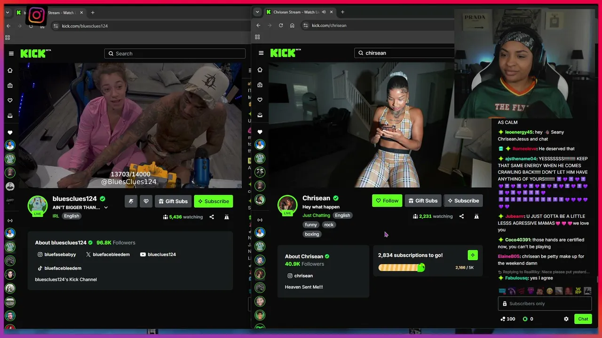This screenshot has width=602, height=338.
Task: Click the boxing tag
Action: (312, 234)
